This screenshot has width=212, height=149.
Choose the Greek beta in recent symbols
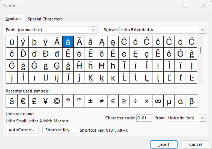[192, 101]
